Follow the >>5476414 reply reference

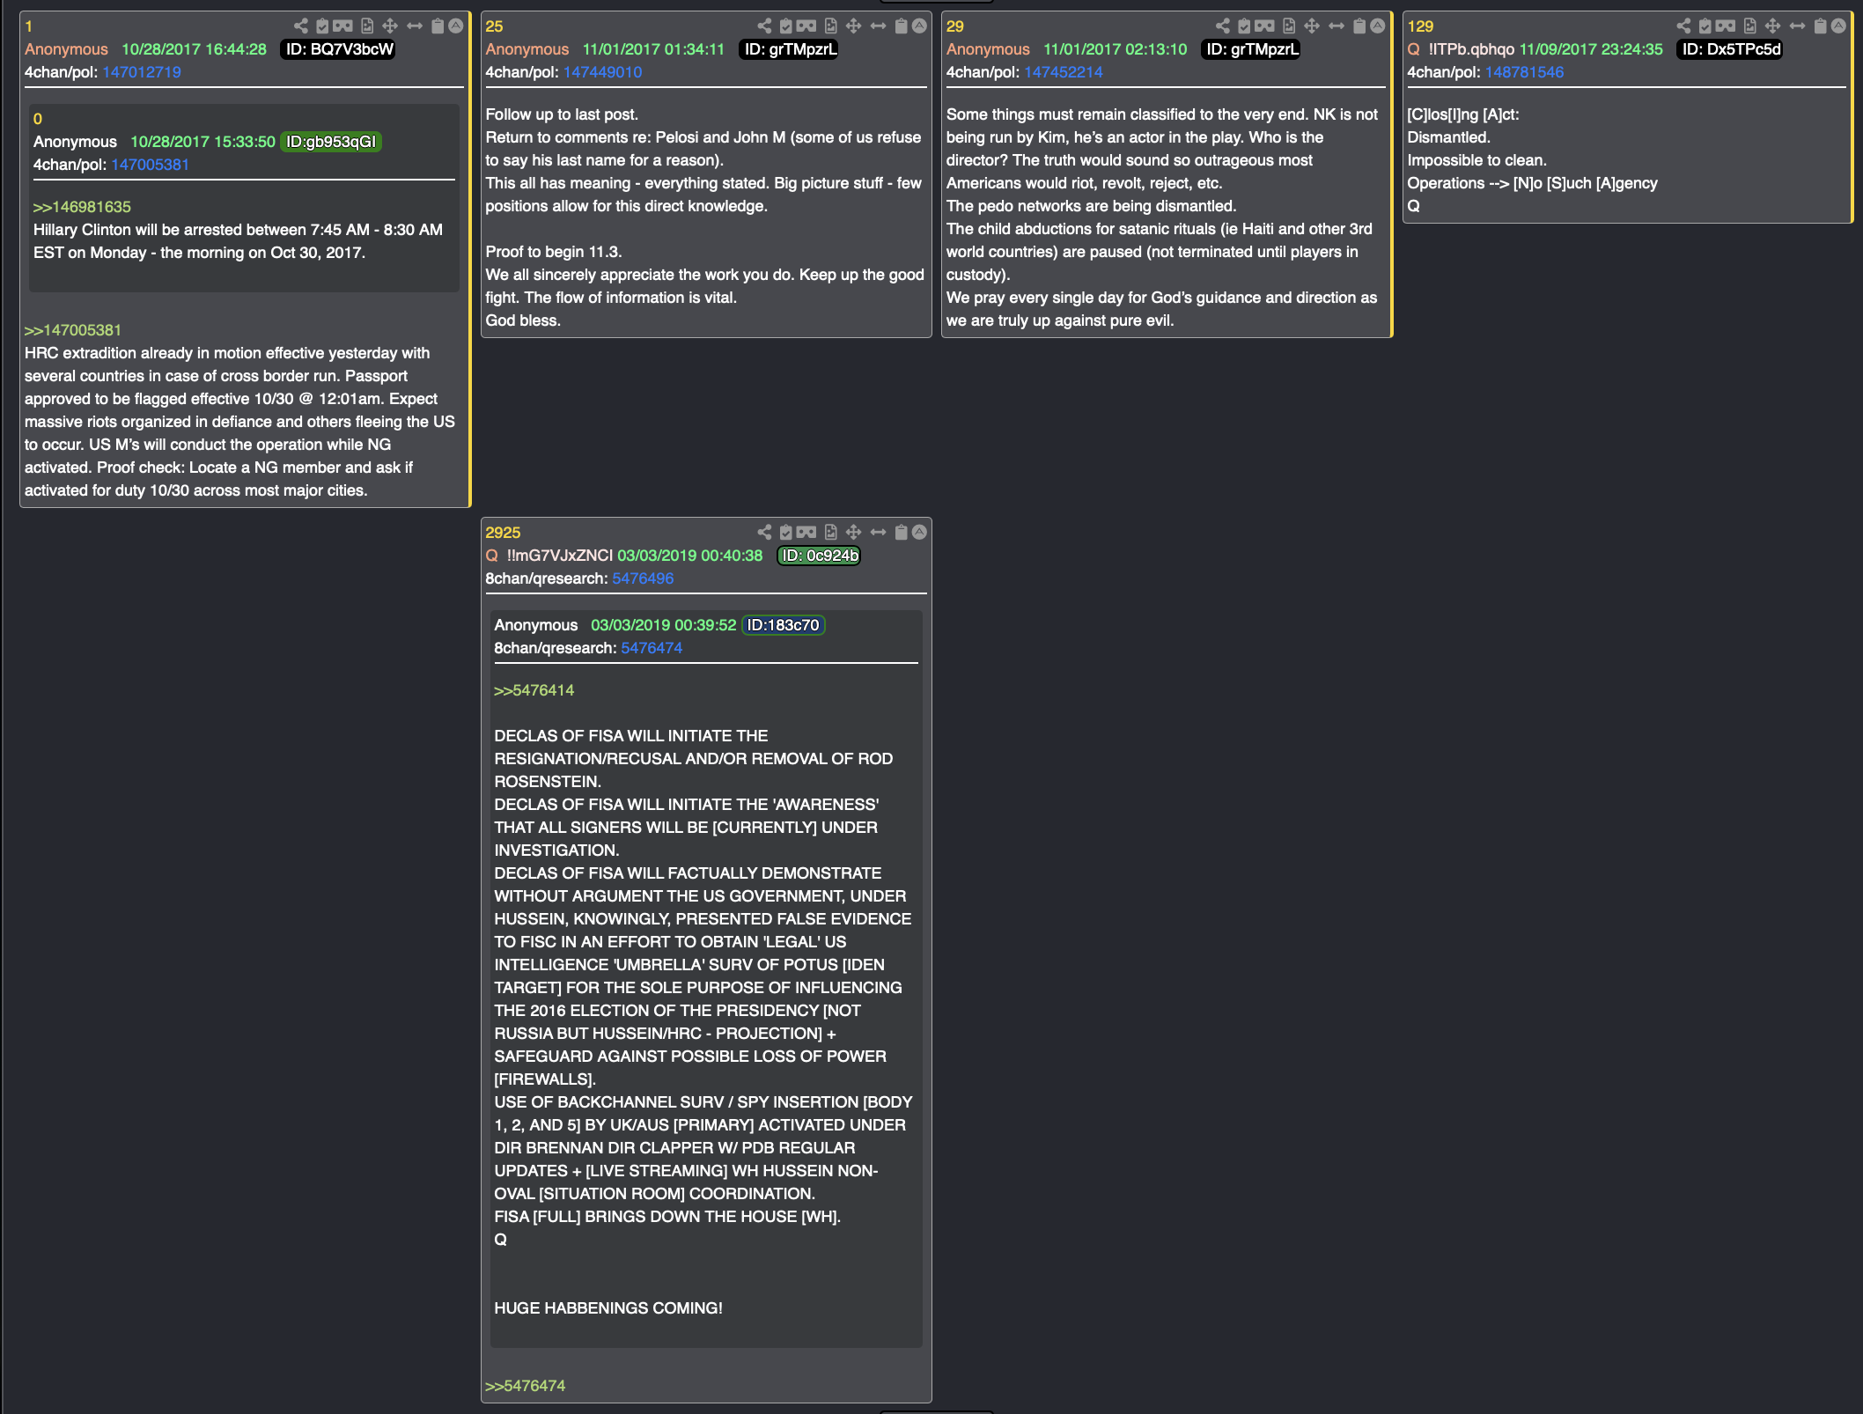coord(534,690)
